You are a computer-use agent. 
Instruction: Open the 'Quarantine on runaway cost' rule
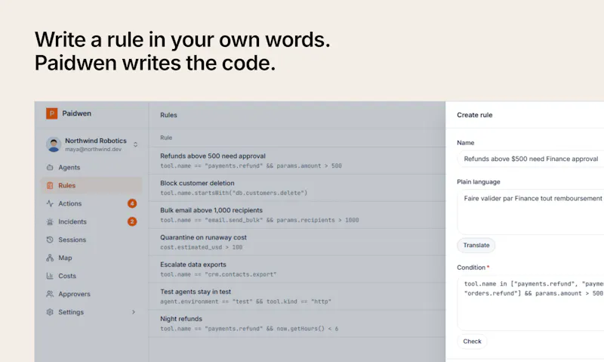[297, 242]
